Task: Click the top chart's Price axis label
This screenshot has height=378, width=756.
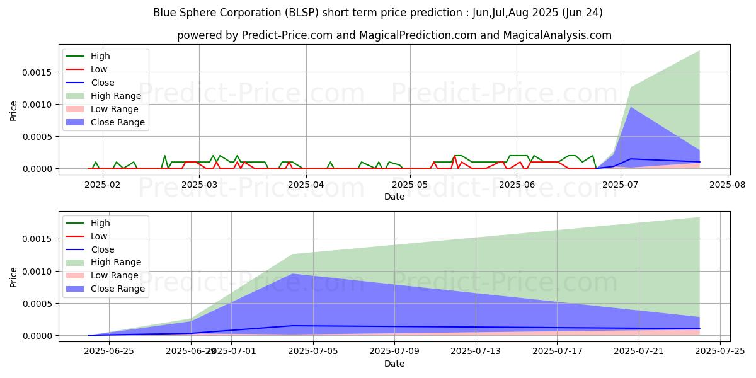Action: tap(14, 110)
